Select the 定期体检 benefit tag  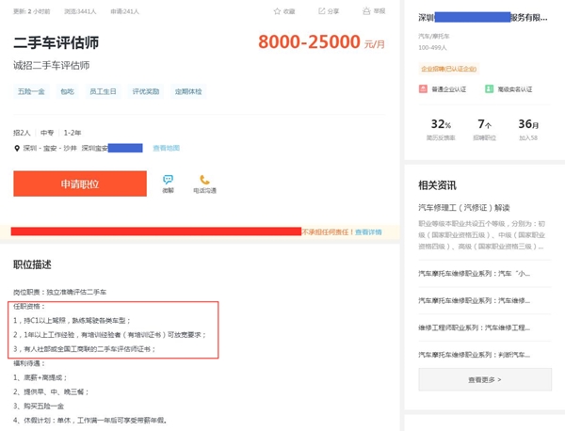[x=187, y=91]
